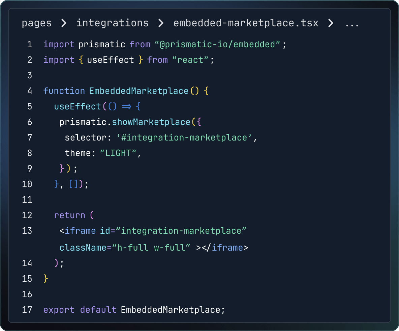The width and height of the screenshot is (399, 331).
Task: Click the "LIGHT" string value
Action: (118, 153)
